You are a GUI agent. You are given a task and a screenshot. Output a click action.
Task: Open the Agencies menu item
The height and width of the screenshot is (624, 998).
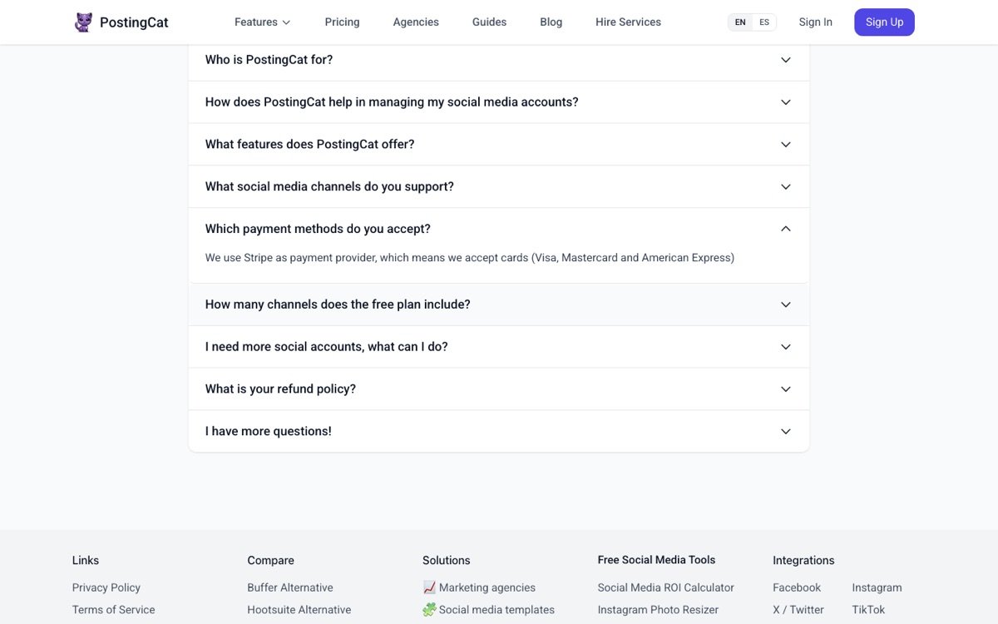(x=416, y=22)
